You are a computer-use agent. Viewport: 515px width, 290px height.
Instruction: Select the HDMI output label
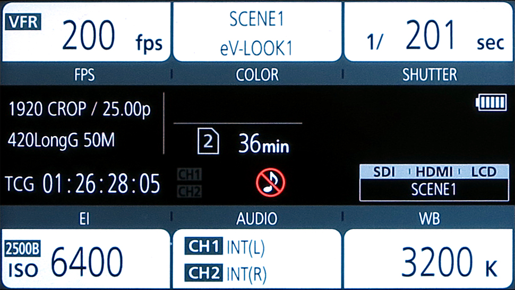coord(434,172)
